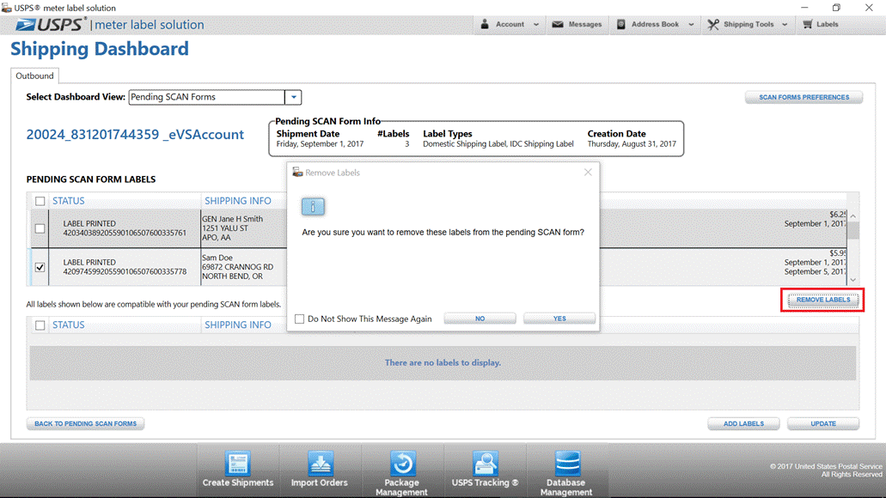886x498 pixels.
Task: Confirm removal with the YES button
Action: click(559, 319)
